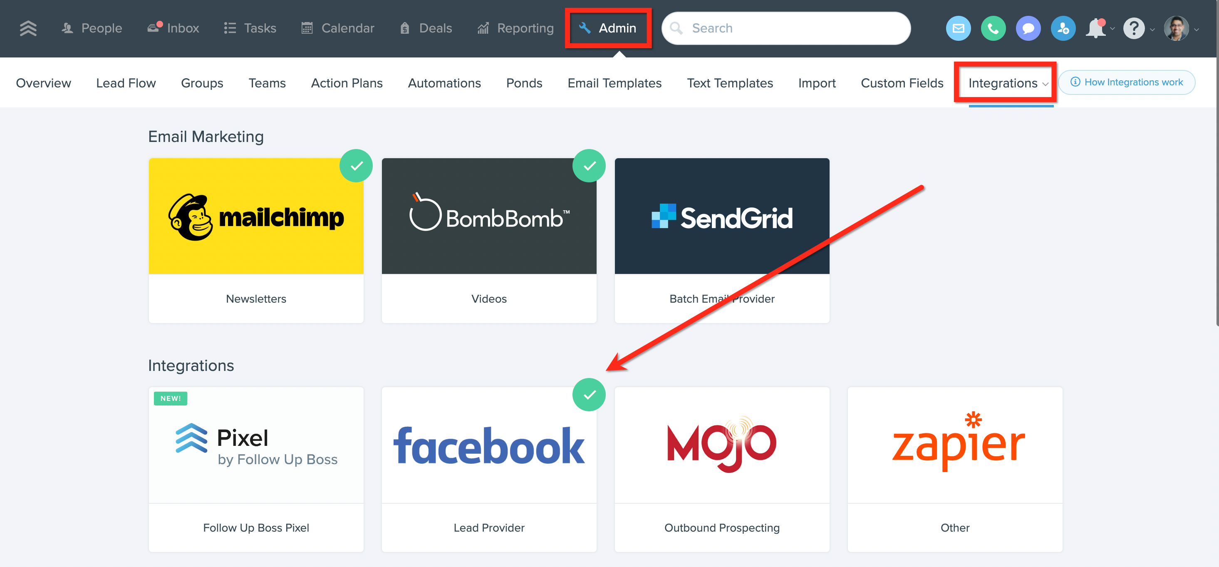Viewport: 1219px width, 567px height.
Task: Open the help question mark icon
Action: [1134, 28]
